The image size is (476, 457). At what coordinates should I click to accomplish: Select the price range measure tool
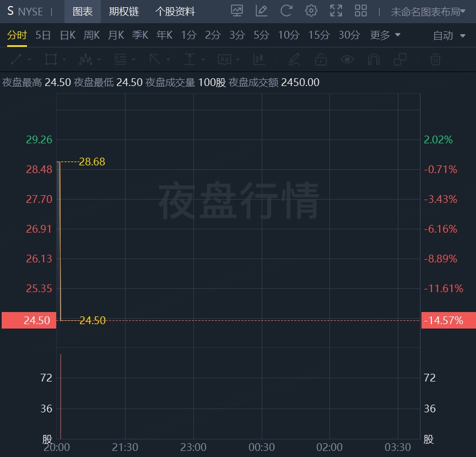190,59
